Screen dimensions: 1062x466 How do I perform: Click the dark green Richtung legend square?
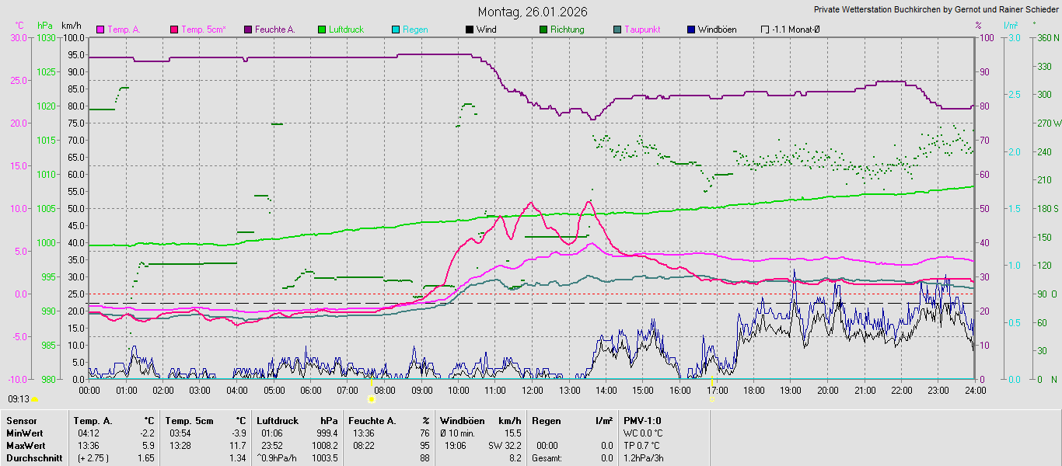pos(543,30)
